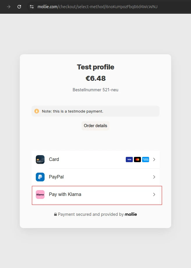Click the Mastercard logo
Screen dimensions: 191x268
pyautogui.click(x=137, y=160)
